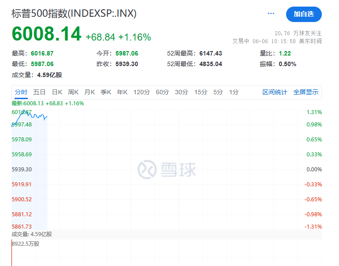Click the 5881.12 price axis label
This screenshot has width=339, height=266.
pos(22,214)
